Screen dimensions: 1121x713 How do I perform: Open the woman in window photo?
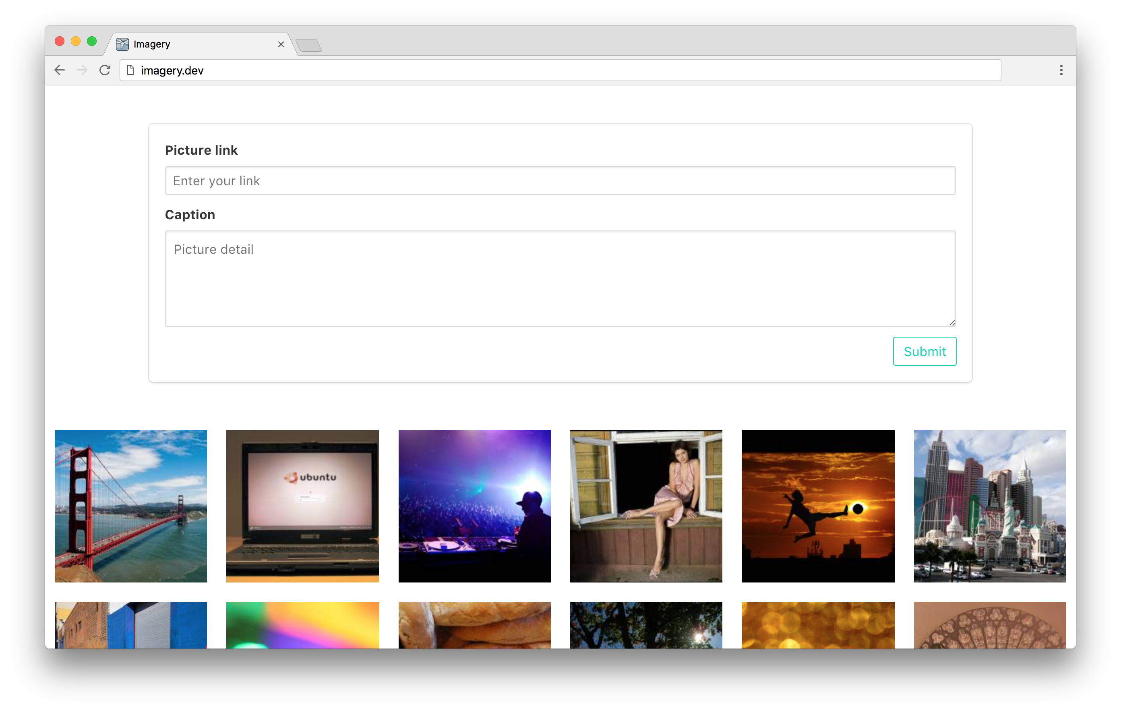coord(646,506)
